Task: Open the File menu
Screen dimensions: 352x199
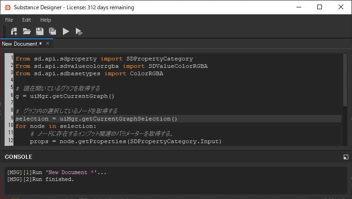Action: (x=9, y=20)
